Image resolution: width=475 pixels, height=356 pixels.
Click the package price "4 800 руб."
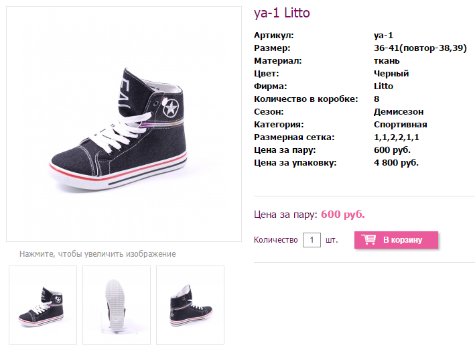(x=395, y=163)
